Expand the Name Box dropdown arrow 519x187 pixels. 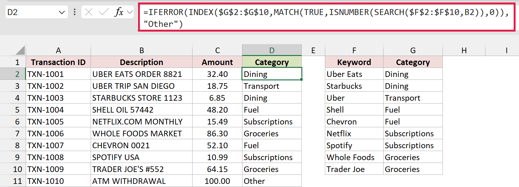[62, 13]
